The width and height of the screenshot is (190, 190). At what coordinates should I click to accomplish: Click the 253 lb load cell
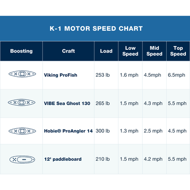coord(103,75)
